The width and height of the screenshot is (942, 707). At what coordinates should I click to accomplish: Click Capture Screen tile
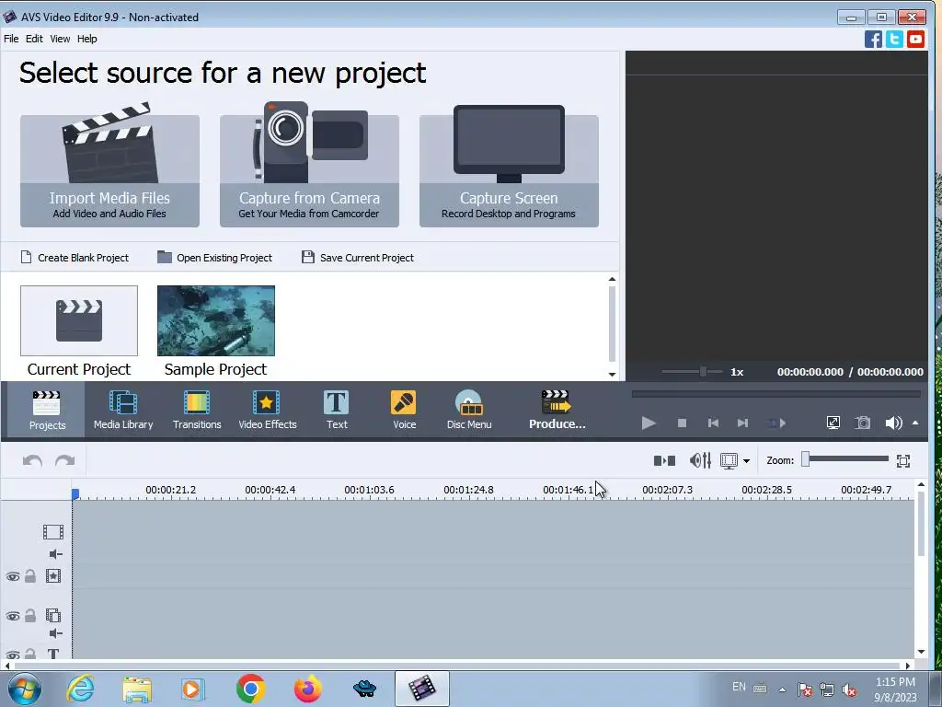tap(509, 170)
